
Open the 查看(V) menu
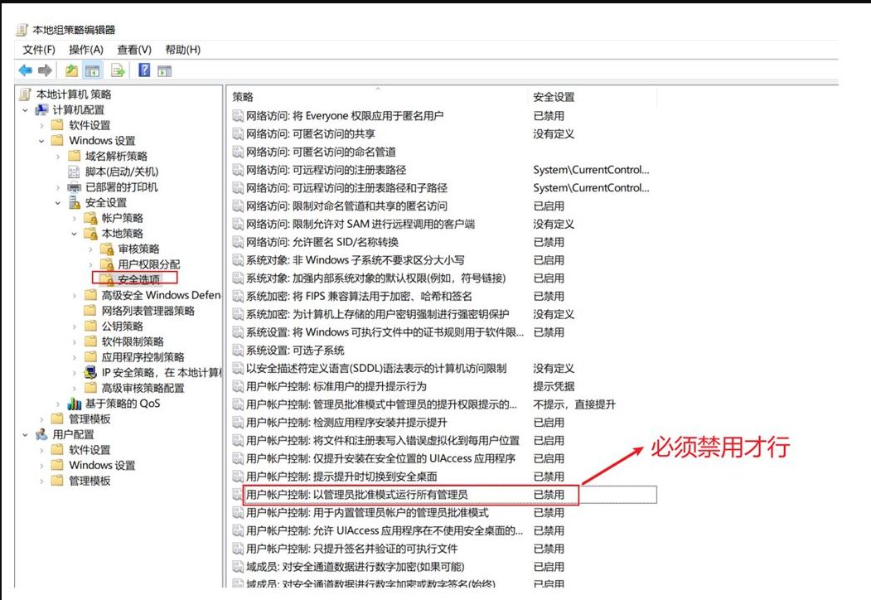(x=134, y=50)
